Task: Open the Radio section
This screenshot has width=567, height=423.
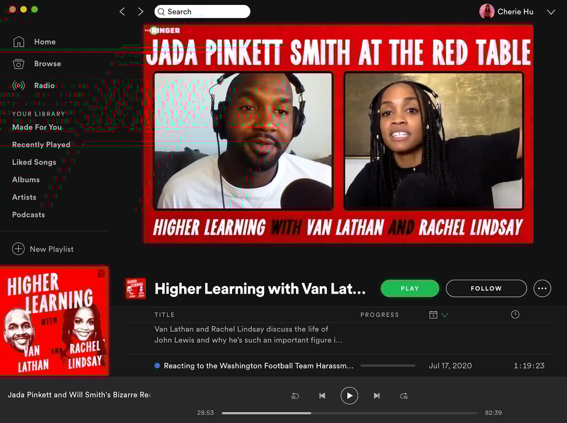Action: (45, 85)
